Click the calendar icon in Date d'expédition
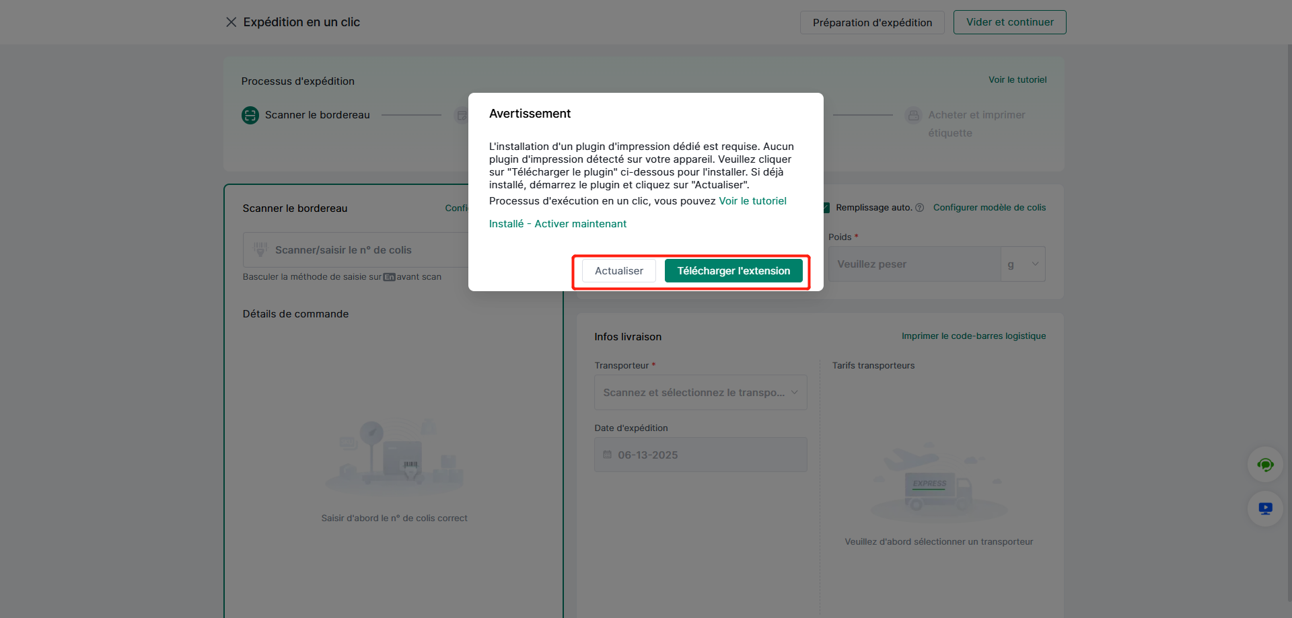The height and width of the screenshot is (618, 1292). tap(607, 455)
